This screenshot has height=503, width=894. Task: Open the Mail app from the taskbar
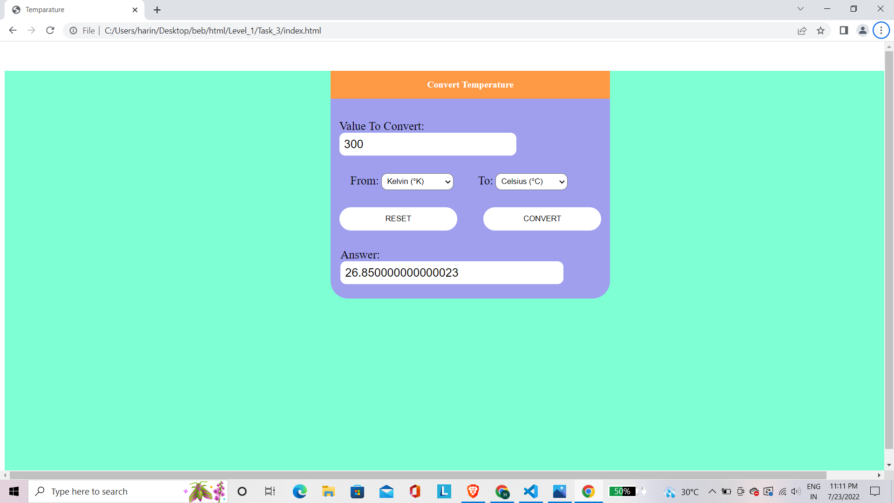[x=386, y=491]
